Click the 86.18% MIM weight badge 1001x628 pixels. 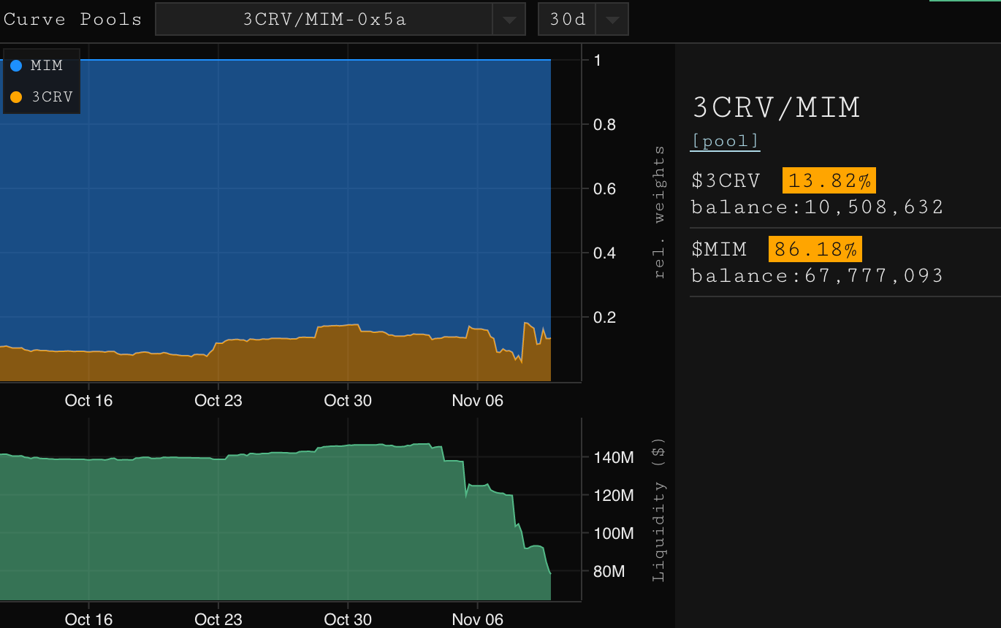tap(815, 249)
